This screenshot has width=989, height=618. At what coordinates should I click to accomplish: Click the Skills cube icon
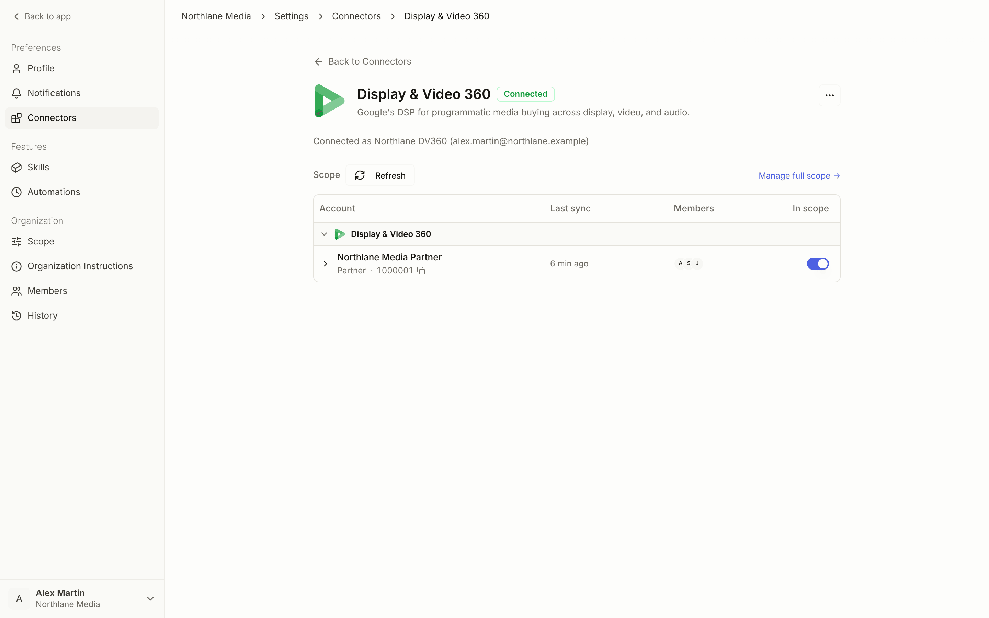[x=16, y=168]
